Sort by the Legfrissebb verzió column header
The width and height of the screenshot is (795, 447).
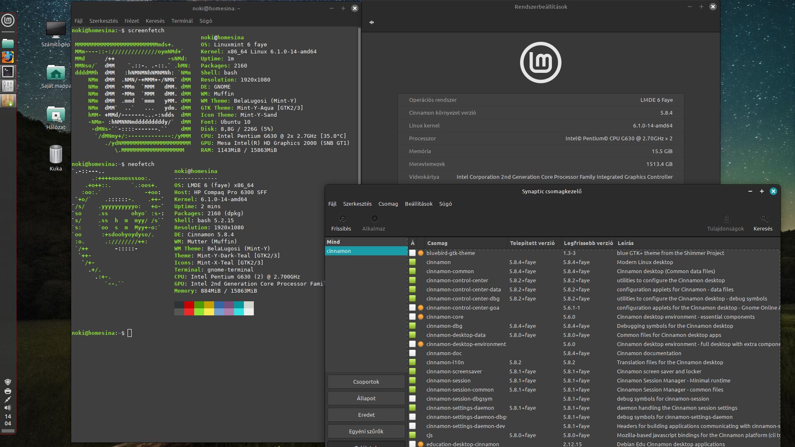point(588,243)
